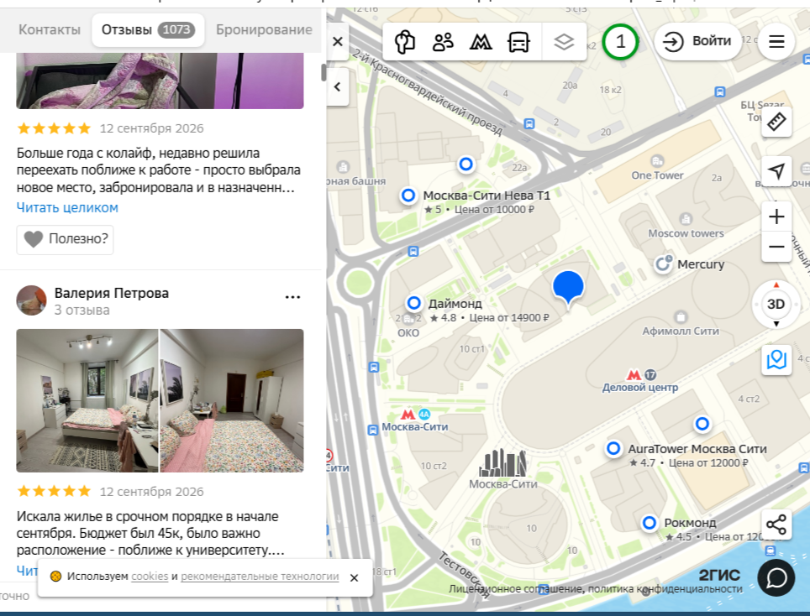Select AuraTower Москва Сити marker
This screenshot has height=616, width=810.
(x=613, y=448)
